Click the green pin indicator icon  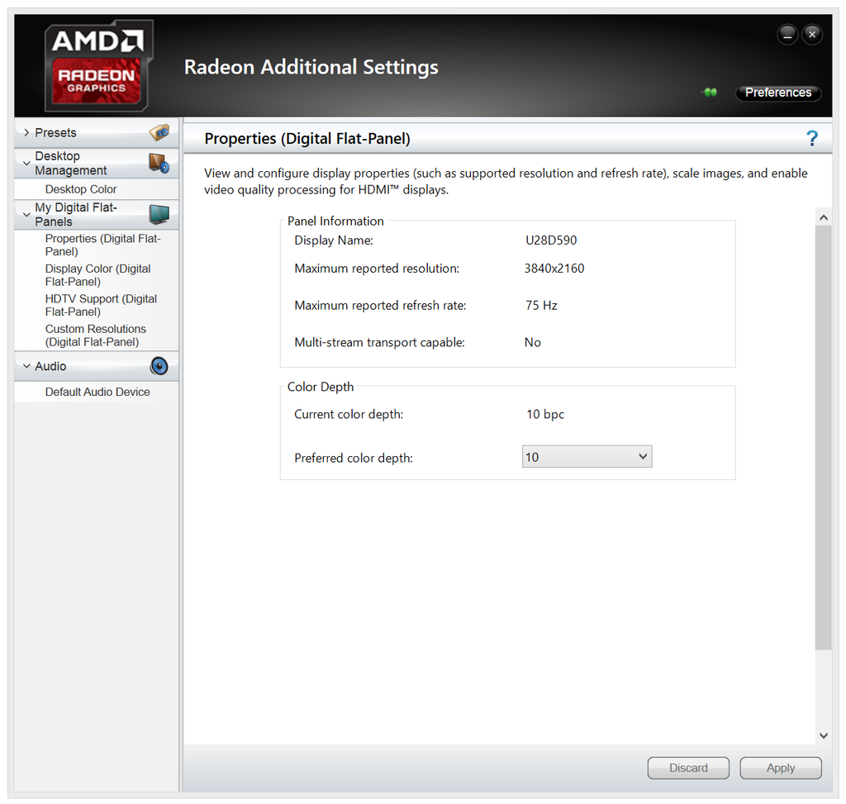click(709, 93)
